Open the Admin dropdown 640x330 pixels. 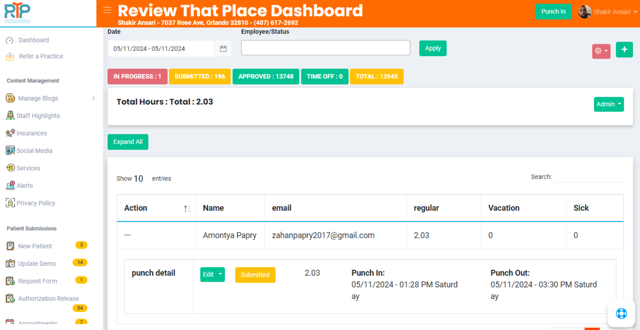(609, 104)
